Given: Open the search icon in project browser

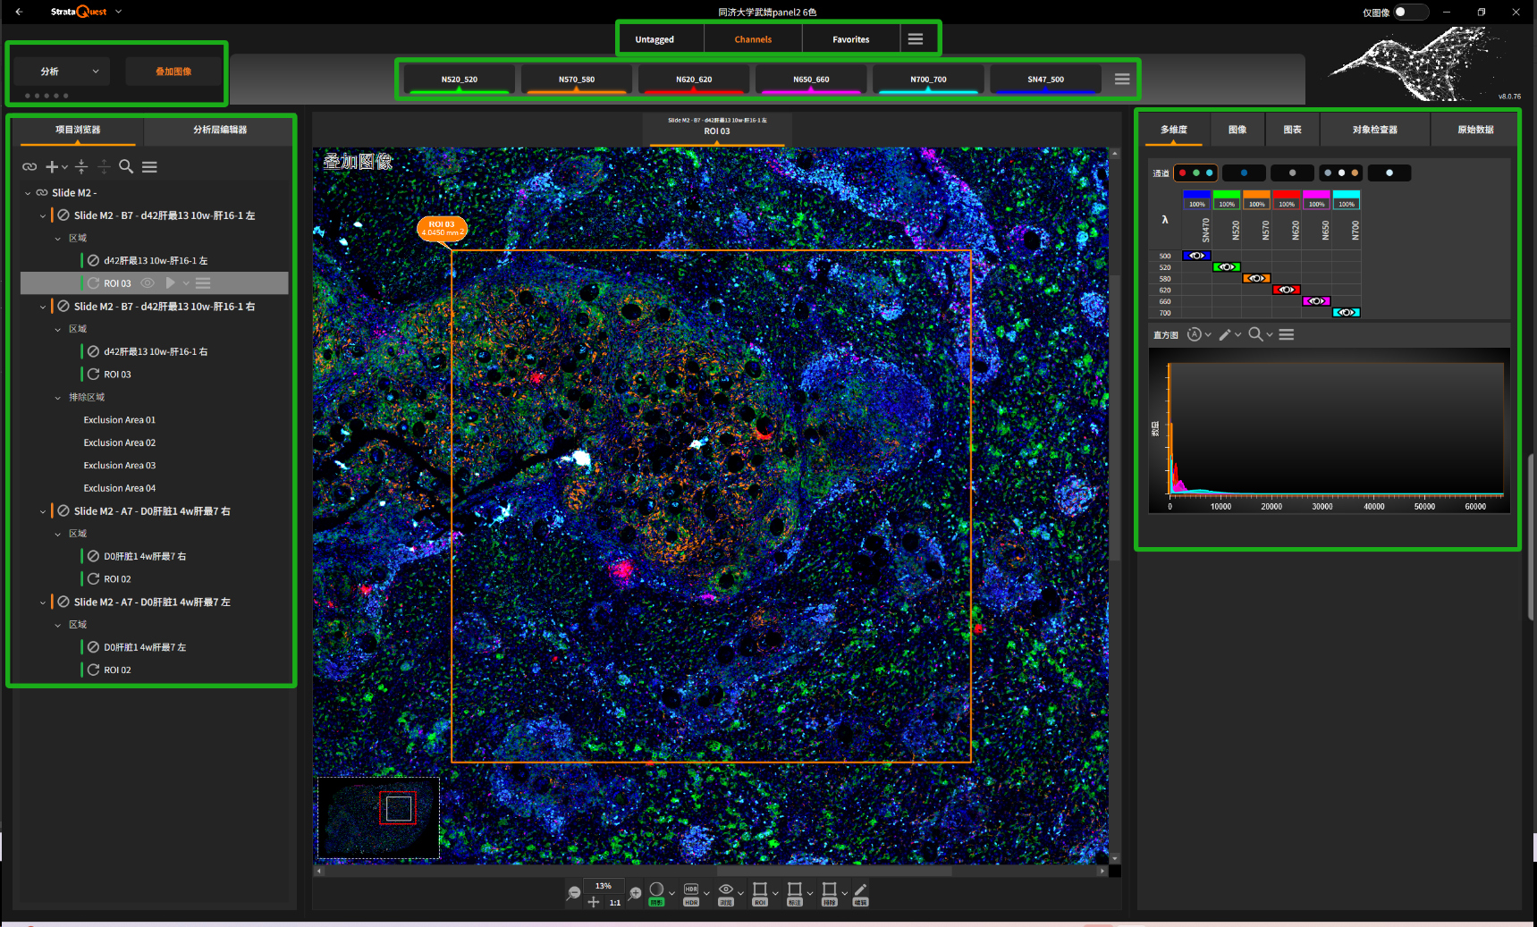Looking at the screenshot, I should [x=126, y=166].
